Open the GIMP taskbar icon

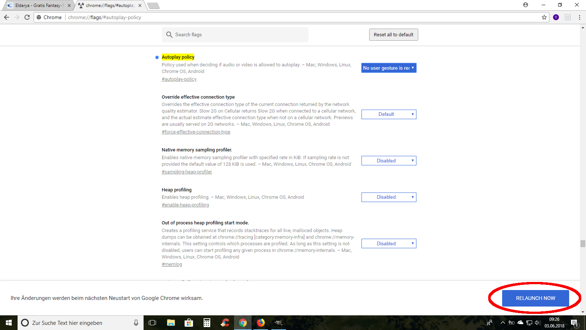coord(279,323)
